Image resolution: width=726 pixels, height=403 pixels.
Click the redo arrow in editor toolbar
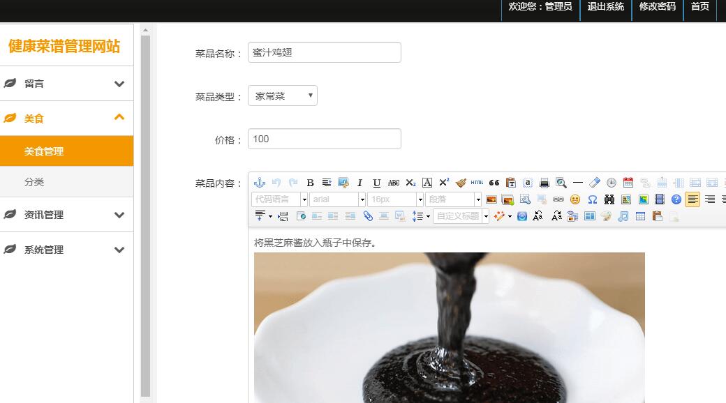(x=293, y=183)
